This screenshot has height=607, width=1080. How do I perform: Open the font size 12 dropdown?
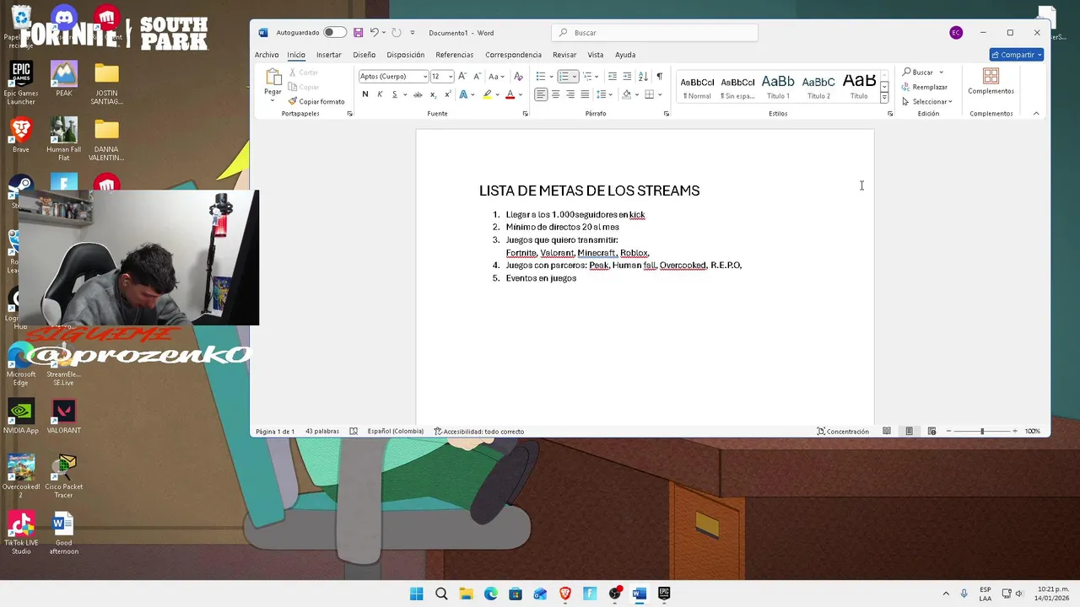click(x=450, y=76)
